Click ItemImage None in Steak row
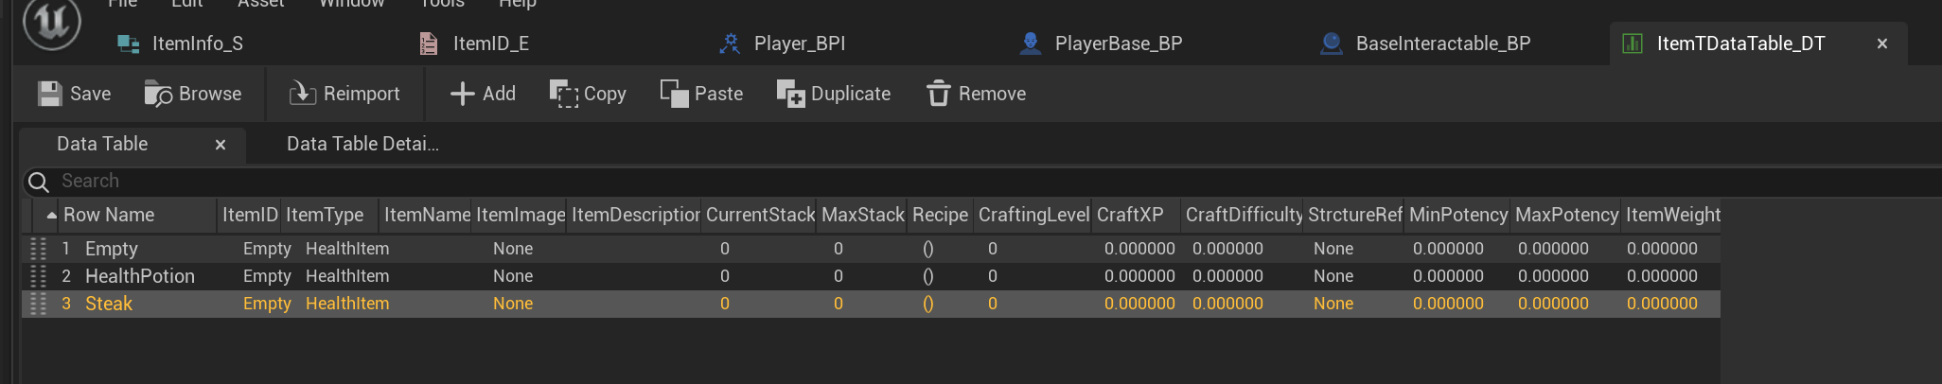 (x=513, y=304)
